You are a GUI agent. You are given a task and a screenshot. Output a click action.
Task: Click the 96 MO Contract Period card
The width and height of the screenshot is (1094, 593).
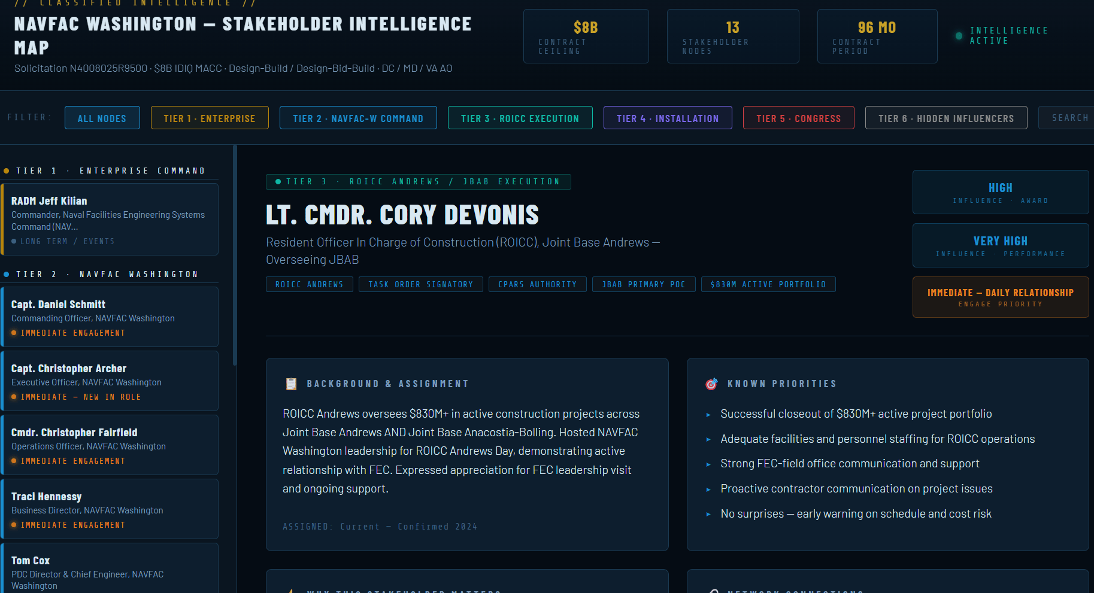coord(877,36)
